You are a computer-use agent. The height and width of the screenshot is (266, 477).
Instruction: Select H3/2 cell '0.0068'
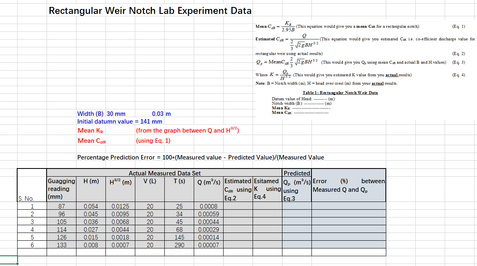click(x=120, y=222)
